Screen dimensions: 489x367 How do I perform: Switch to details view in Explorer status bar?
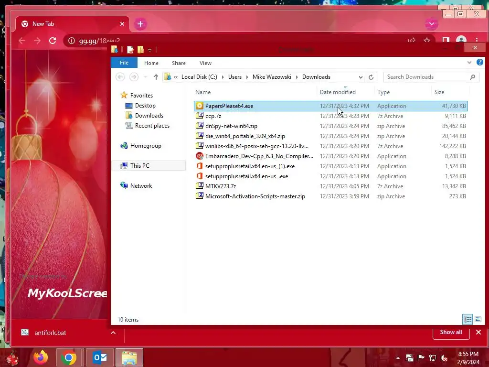click(x=468, y=319)
